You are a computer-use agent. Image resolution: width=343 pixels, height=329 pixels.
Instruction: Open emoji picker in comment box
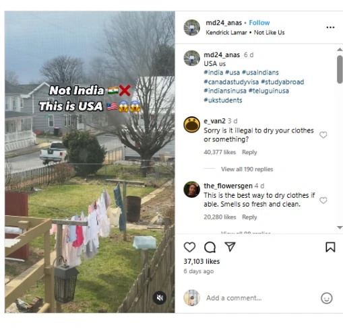coord(326,298)
